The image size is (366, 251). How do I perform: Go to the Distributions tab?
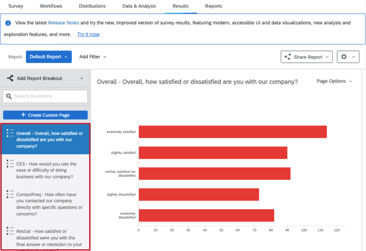pyautogui.click(x=92, y=6)
